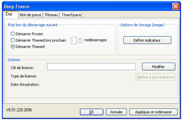
Task: Click Appliquer et redémarrer button
Action: tap(153, 112)
